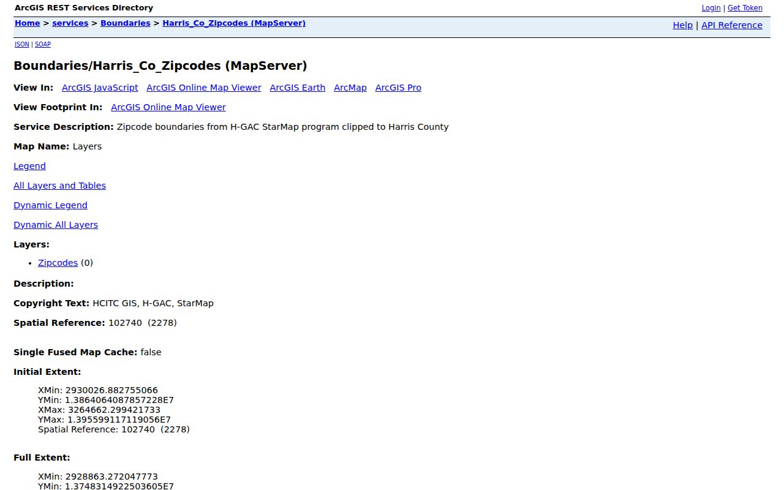View in ArcGIS Earth
784x490 pixels.
(297, 88)
